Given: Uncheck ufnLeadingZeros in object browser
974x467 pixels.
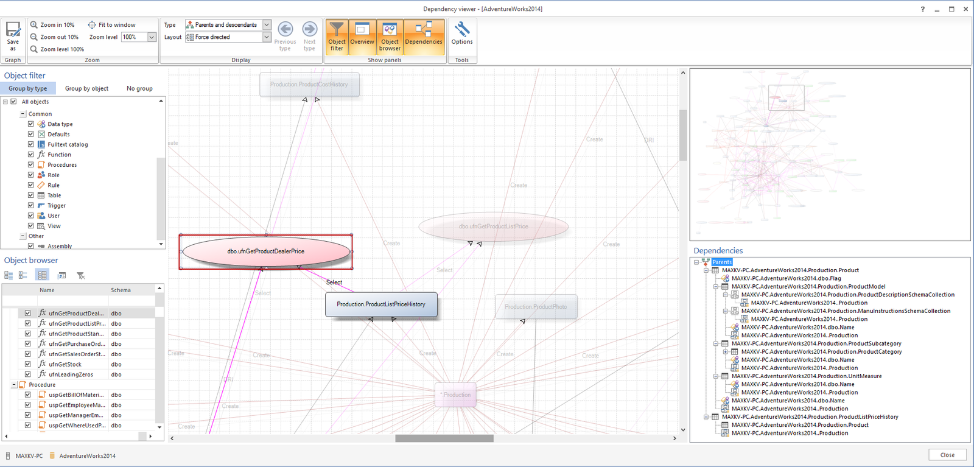Looking at the screenshot, I should pos(28,374).
